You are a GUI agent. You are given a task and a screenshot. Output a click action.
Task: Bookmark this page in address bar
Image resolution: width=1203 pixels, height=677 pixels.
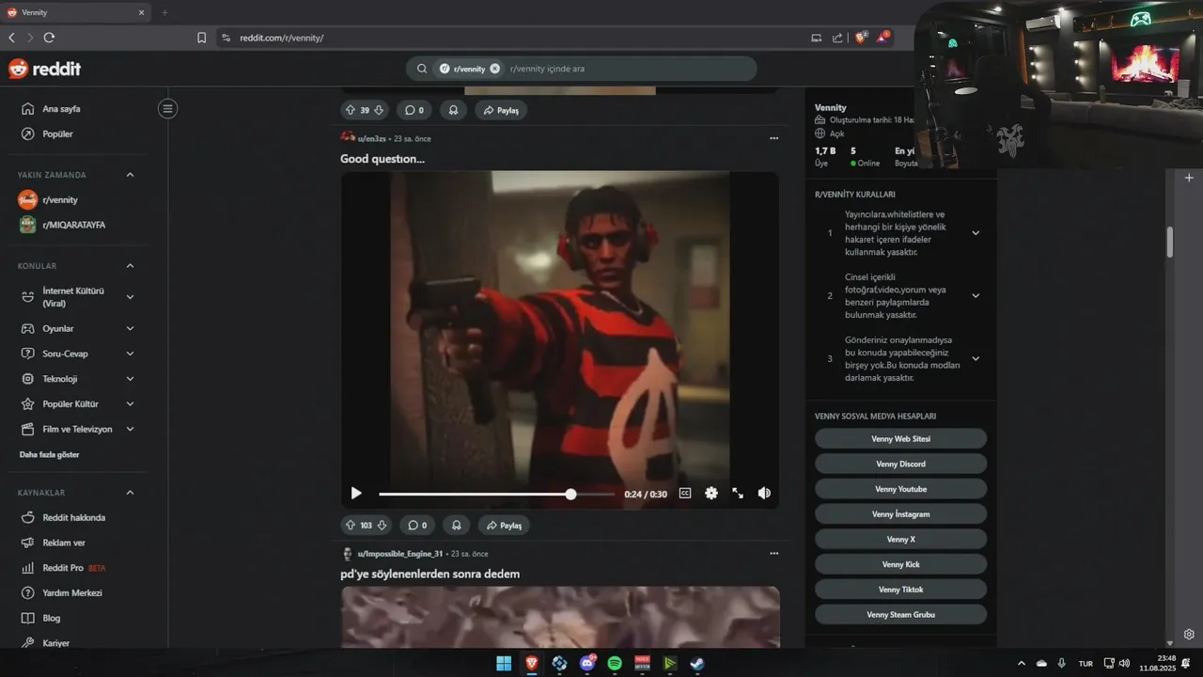[201, 38]
